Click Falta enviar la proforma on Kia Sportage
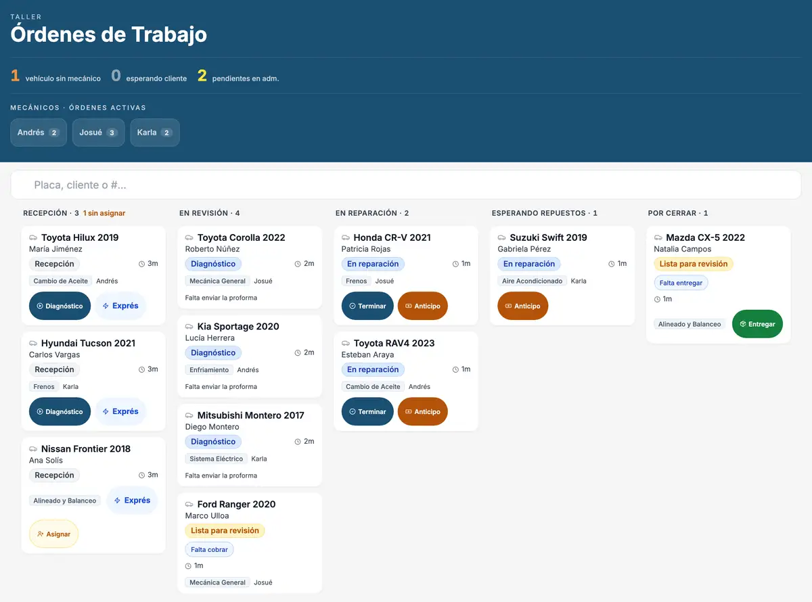The width and height of the screenshot is (812, 602). click(x=221, y=387)
